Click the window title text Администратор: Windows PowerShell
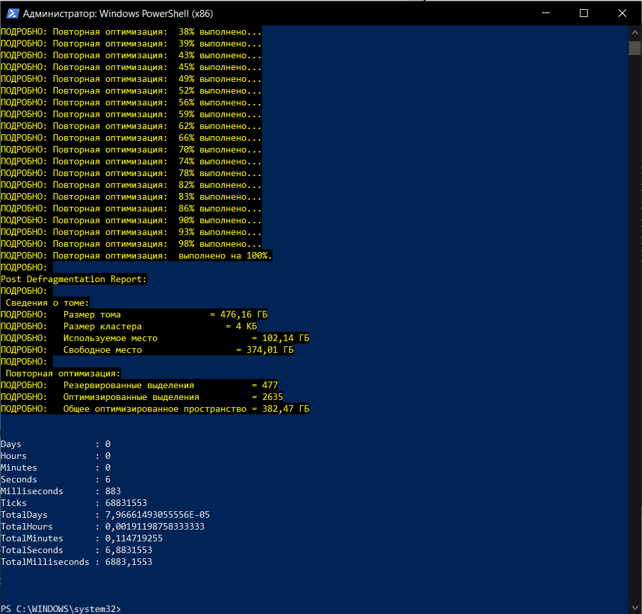 click(118, 14)
